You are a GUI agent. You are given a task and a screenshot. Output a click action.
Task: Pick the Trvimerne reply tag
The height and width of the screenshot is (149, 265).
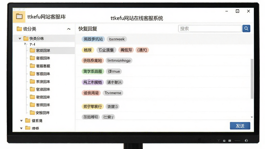(x=113, y=93)
